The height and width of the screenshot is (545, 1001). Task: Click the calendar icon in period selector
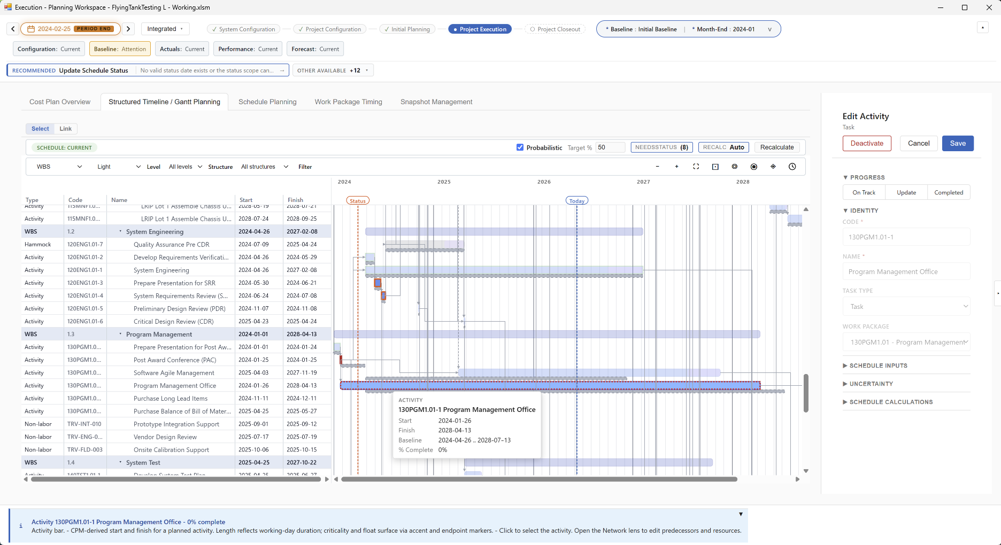coord(31,29)
